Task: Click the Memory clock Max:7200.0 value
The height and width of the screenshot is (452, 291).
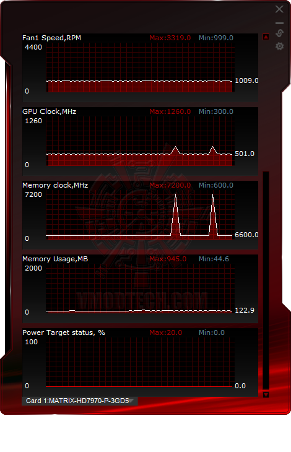Action: coord(170,185)
